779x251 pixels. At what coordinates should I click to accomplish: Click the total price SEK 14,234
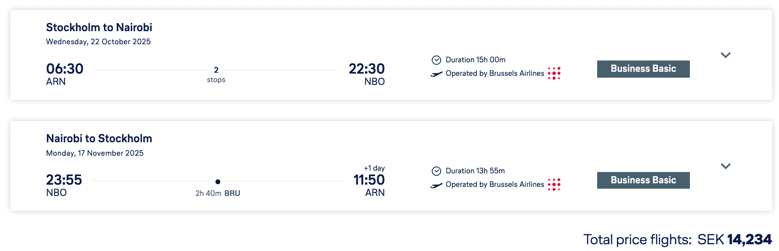point(734,239)
